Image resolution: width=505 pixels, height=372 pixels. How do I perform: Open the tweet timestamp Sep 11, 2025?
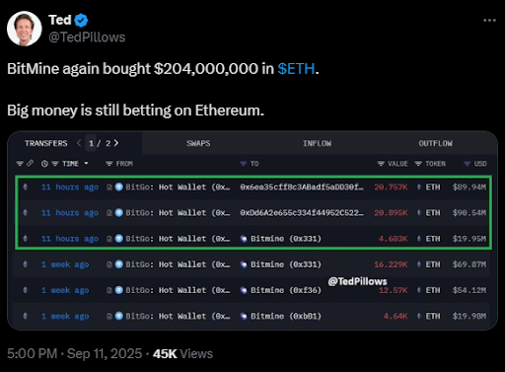click(x=105, y=354)
